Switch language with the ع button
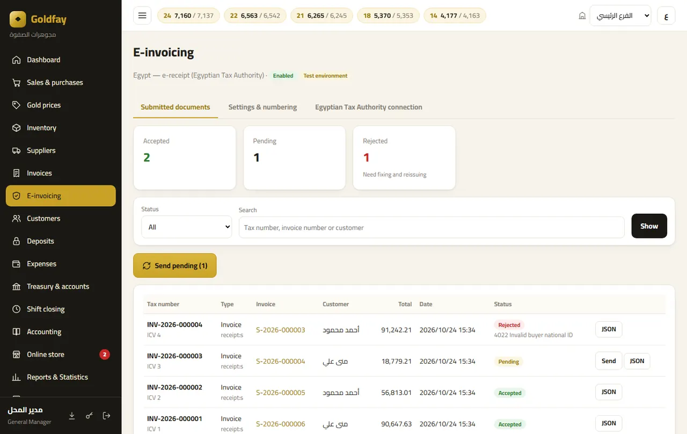 click(x=666, y=16)
